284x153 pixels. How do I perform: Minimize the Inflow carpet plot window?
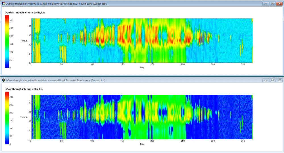(x=266, y=80)
